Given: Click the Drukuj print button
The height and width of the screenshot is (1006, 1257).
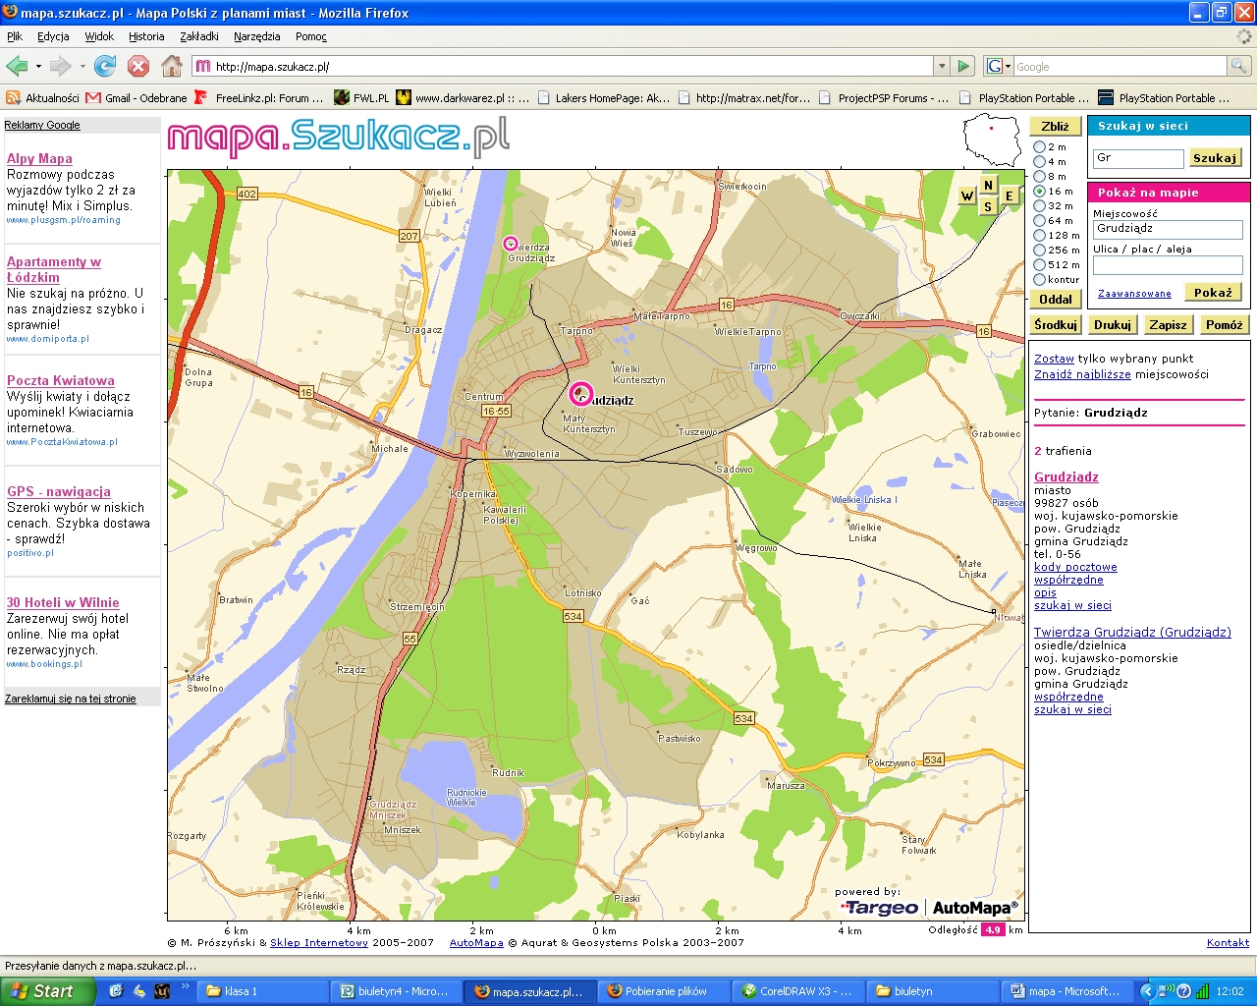Looking at the screenshot, I should (1113, 325).
